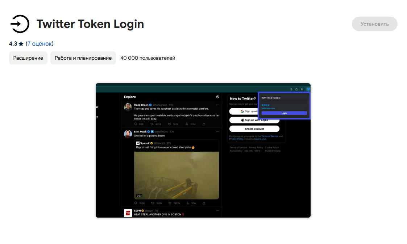Click retweet icon on Elon Musk tweet
This screenshot has height=244, width=407.
[153, 203]
